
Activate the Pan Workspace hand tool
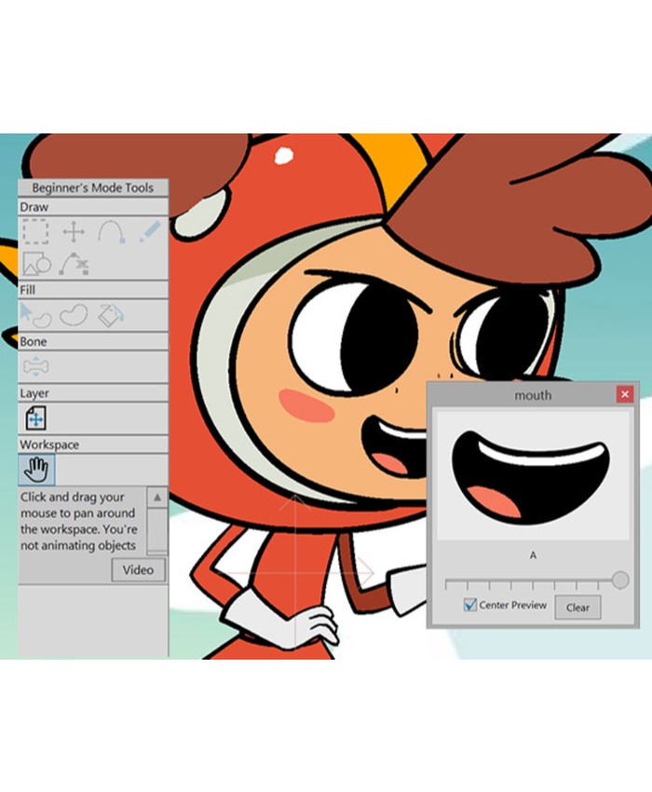click(x=37, y=469)
